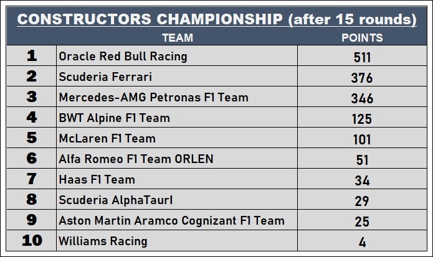Select the TEAM column header

(178, 38)
